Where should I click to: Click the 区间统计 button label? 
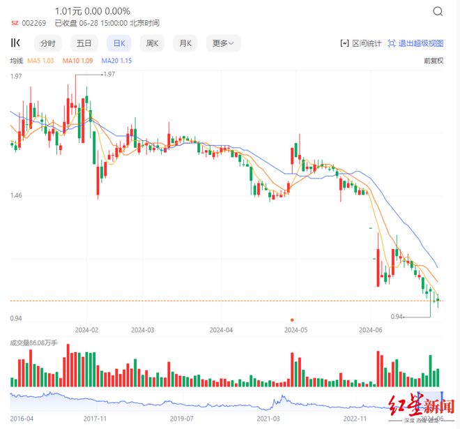(367, 43)
